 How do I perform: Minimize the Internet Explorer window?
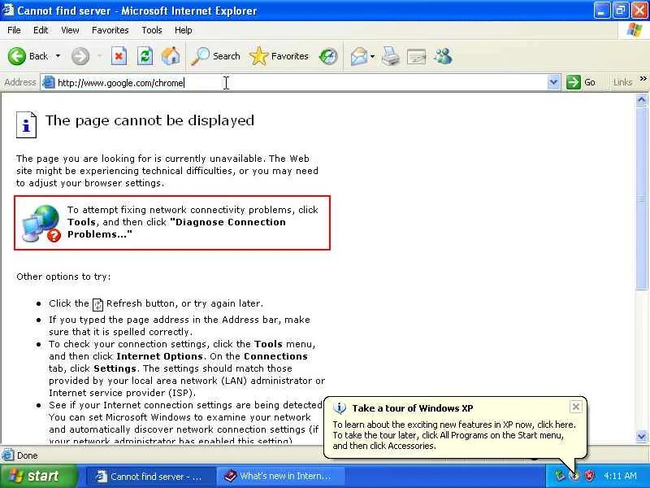tap(601, 11)
